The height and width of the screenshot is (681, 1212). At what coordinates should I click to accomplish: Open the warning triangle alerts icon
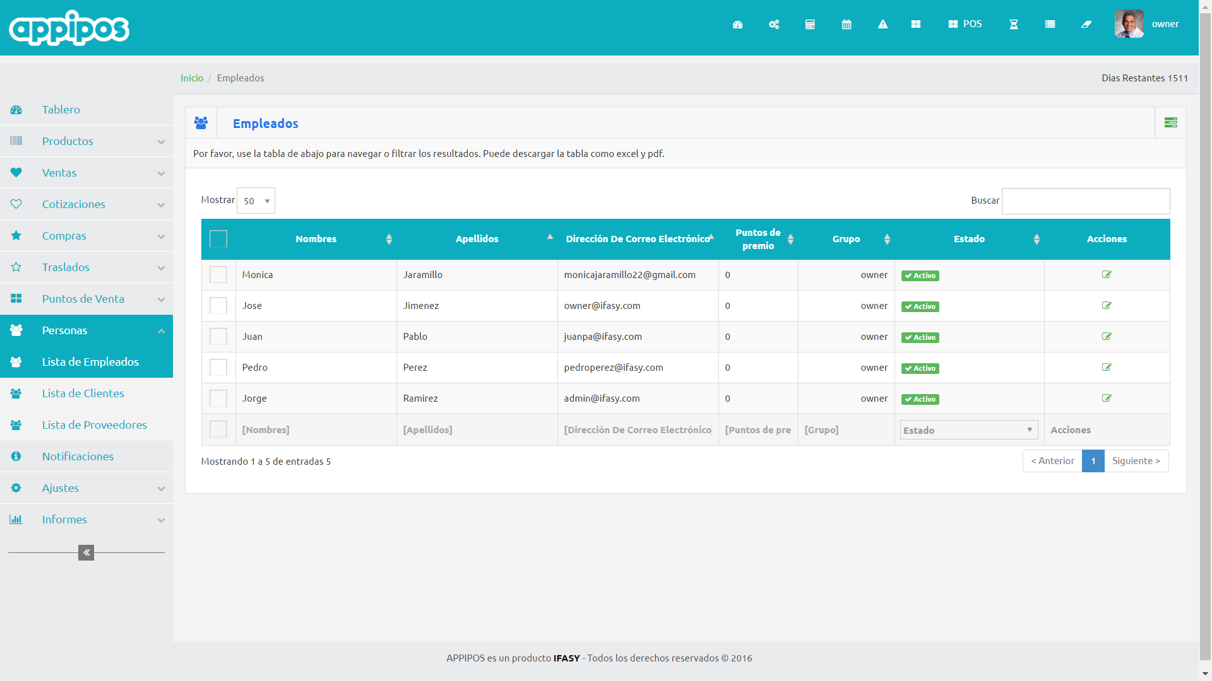882,25
